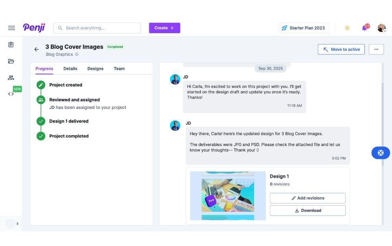Image resolution: width=392 pixels, height=246 pixels.
Task: Open the team members sidebar icon
Action: 11,78
